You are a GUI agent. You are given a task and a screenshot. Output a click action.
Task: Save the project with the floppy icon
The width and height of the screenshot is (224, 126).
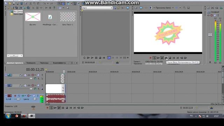tap(14, 3)
